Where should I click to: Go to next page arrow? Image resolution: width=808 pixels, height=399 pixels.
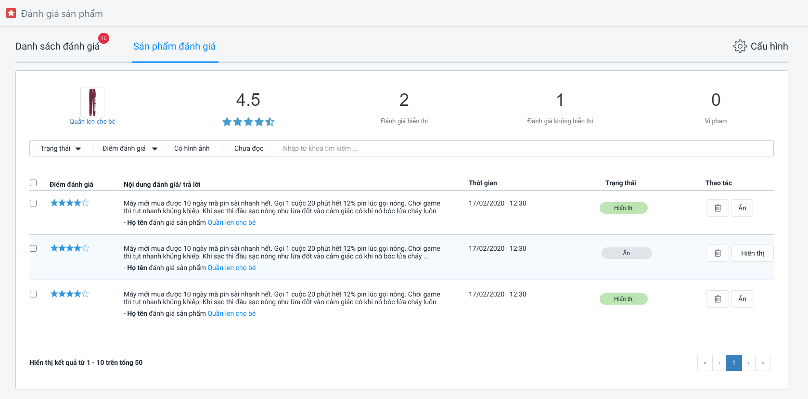tap(748, 363)
